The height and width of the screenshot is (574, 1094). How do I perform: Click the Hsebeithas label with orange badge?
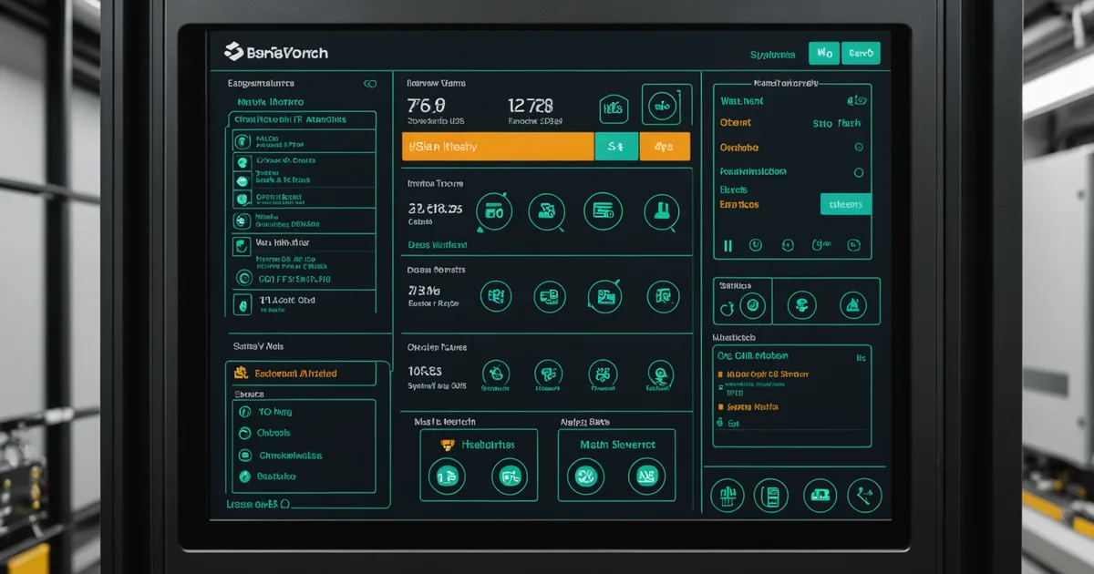(477, 445)
